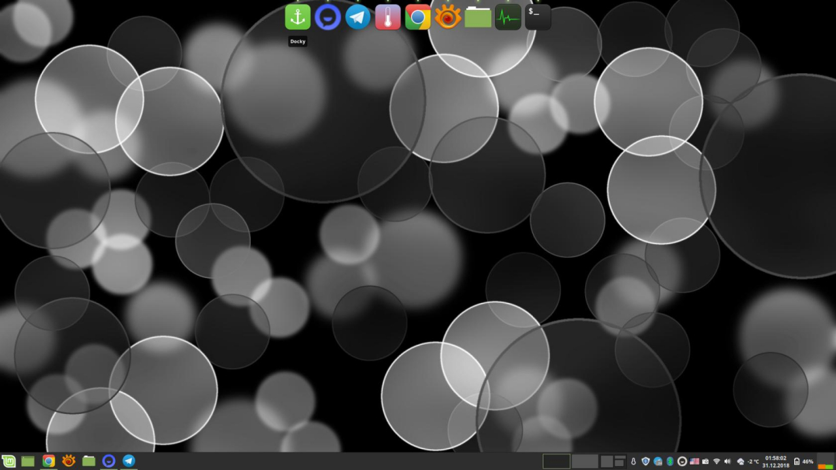Open the Linux Mint menu button
This screenshot has width=836, height=470.
tap(8, 461)
